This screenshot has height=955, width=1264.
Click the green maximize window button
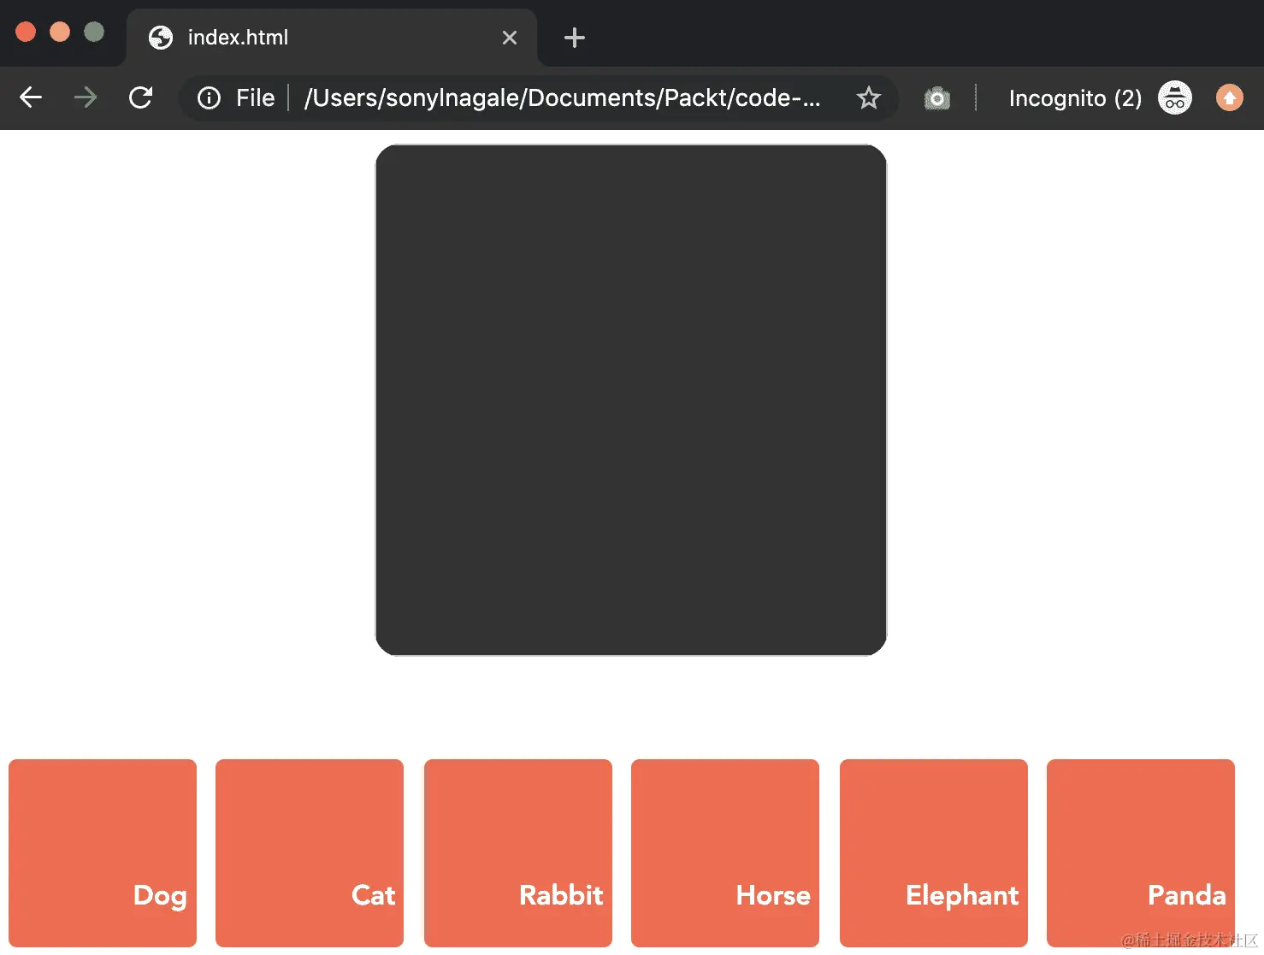(94, 32)
